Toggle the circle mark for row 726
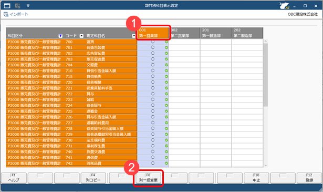The image size is (323, 192). click(153, 117)
